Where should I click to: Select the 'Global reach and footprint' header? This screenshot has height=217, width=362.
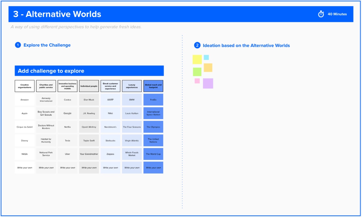pos(153,86)
